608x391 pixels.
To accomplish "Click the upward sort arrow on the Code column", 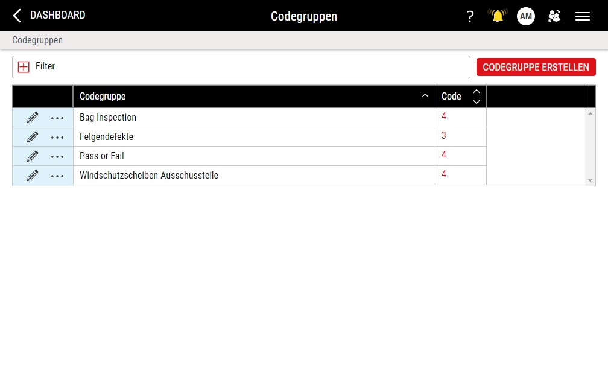I will point(477,91).
